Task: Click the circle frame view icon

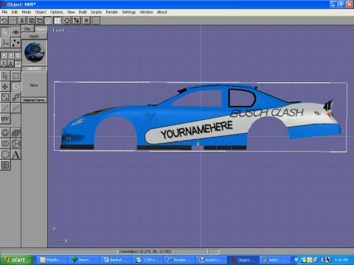Action: pos(66,21)
